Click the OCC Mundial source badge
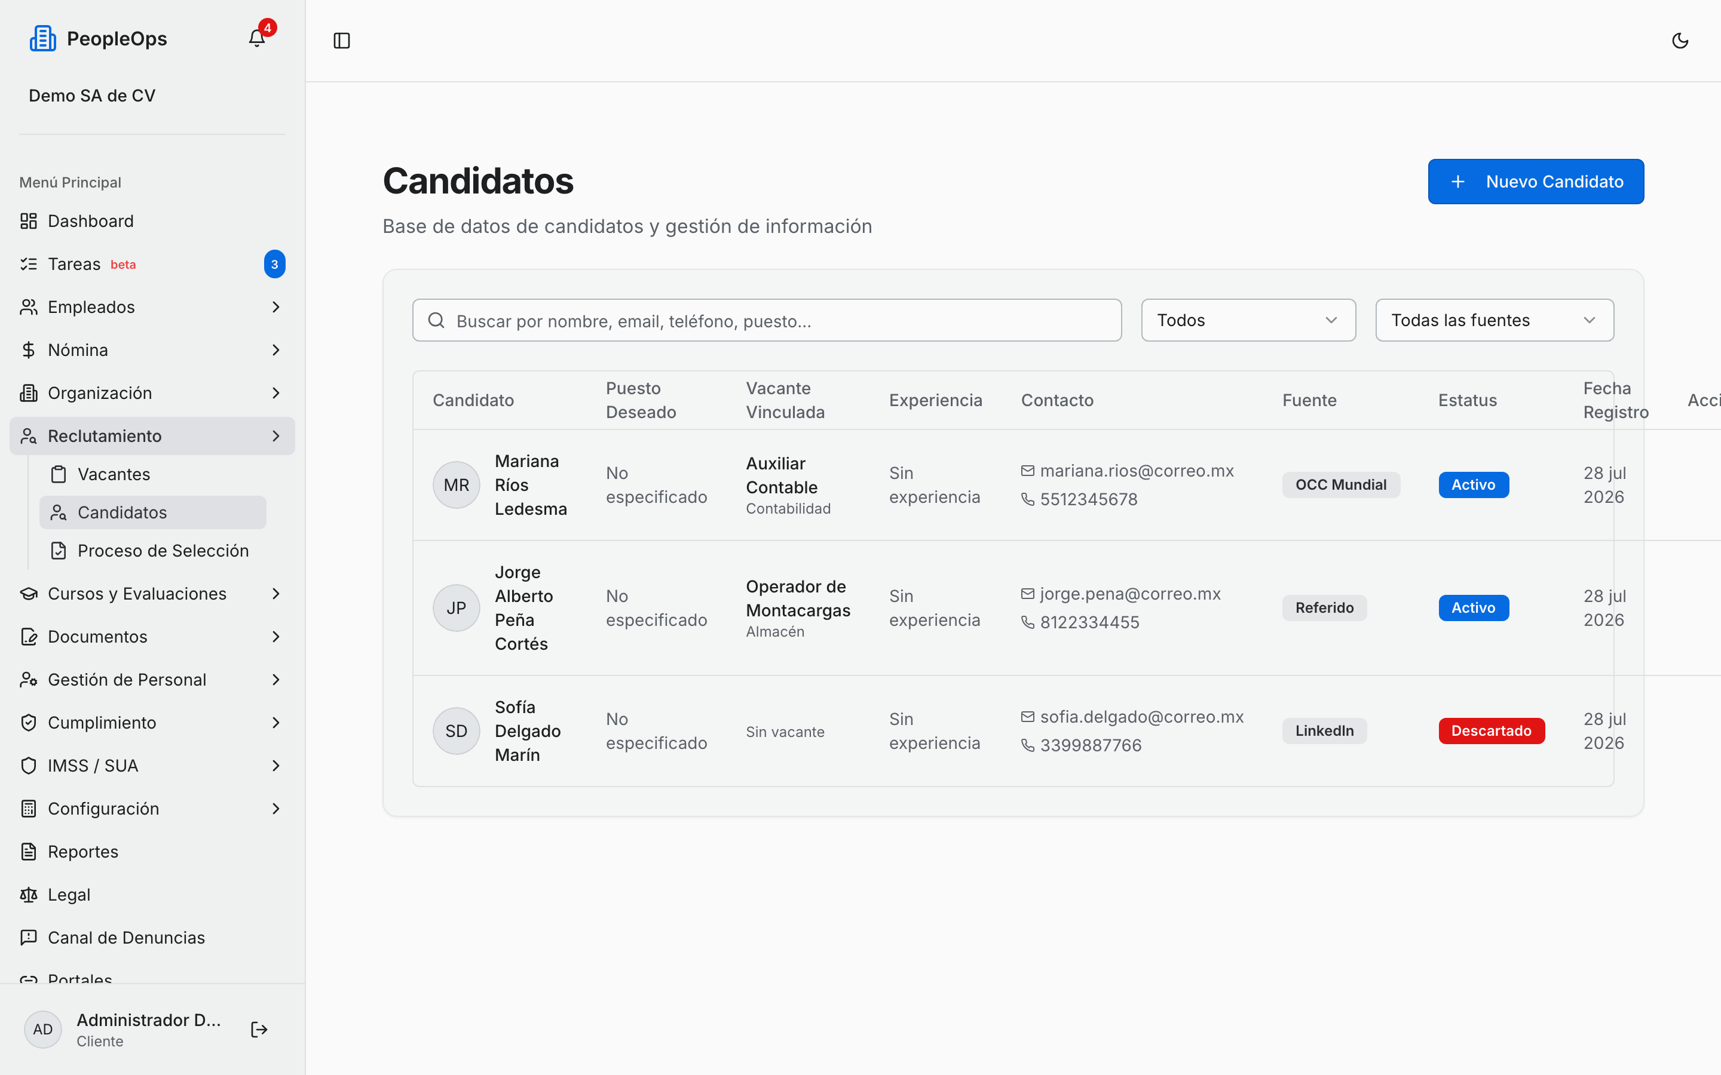 point(1340,485)
